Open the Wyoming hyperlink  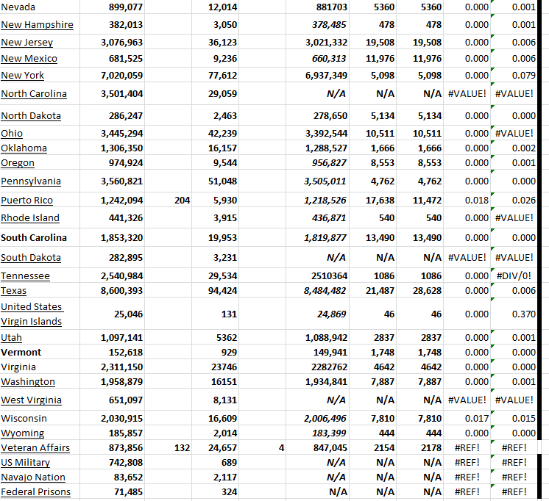click(x=22, y=433)
